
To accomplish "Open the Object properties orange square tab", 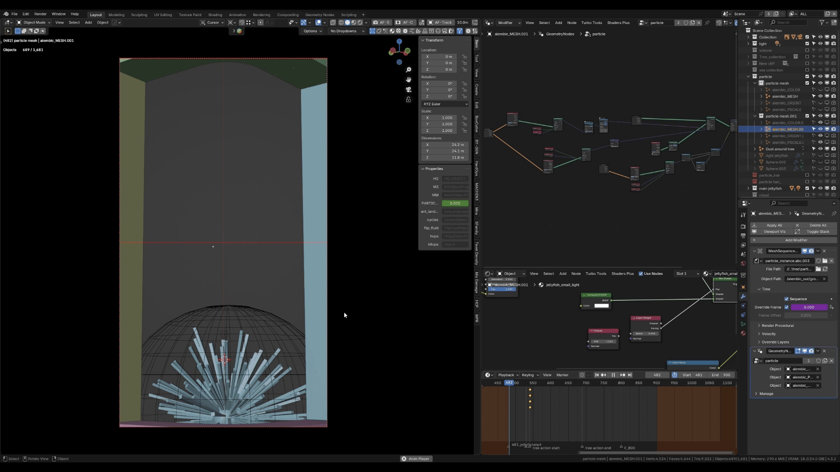I will coord(743,287).
